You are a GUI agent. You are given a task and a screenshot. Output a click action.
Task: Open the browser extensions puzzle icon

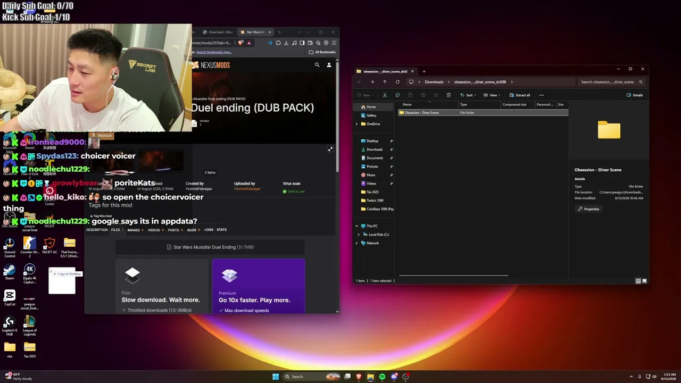tap(278, 43)
